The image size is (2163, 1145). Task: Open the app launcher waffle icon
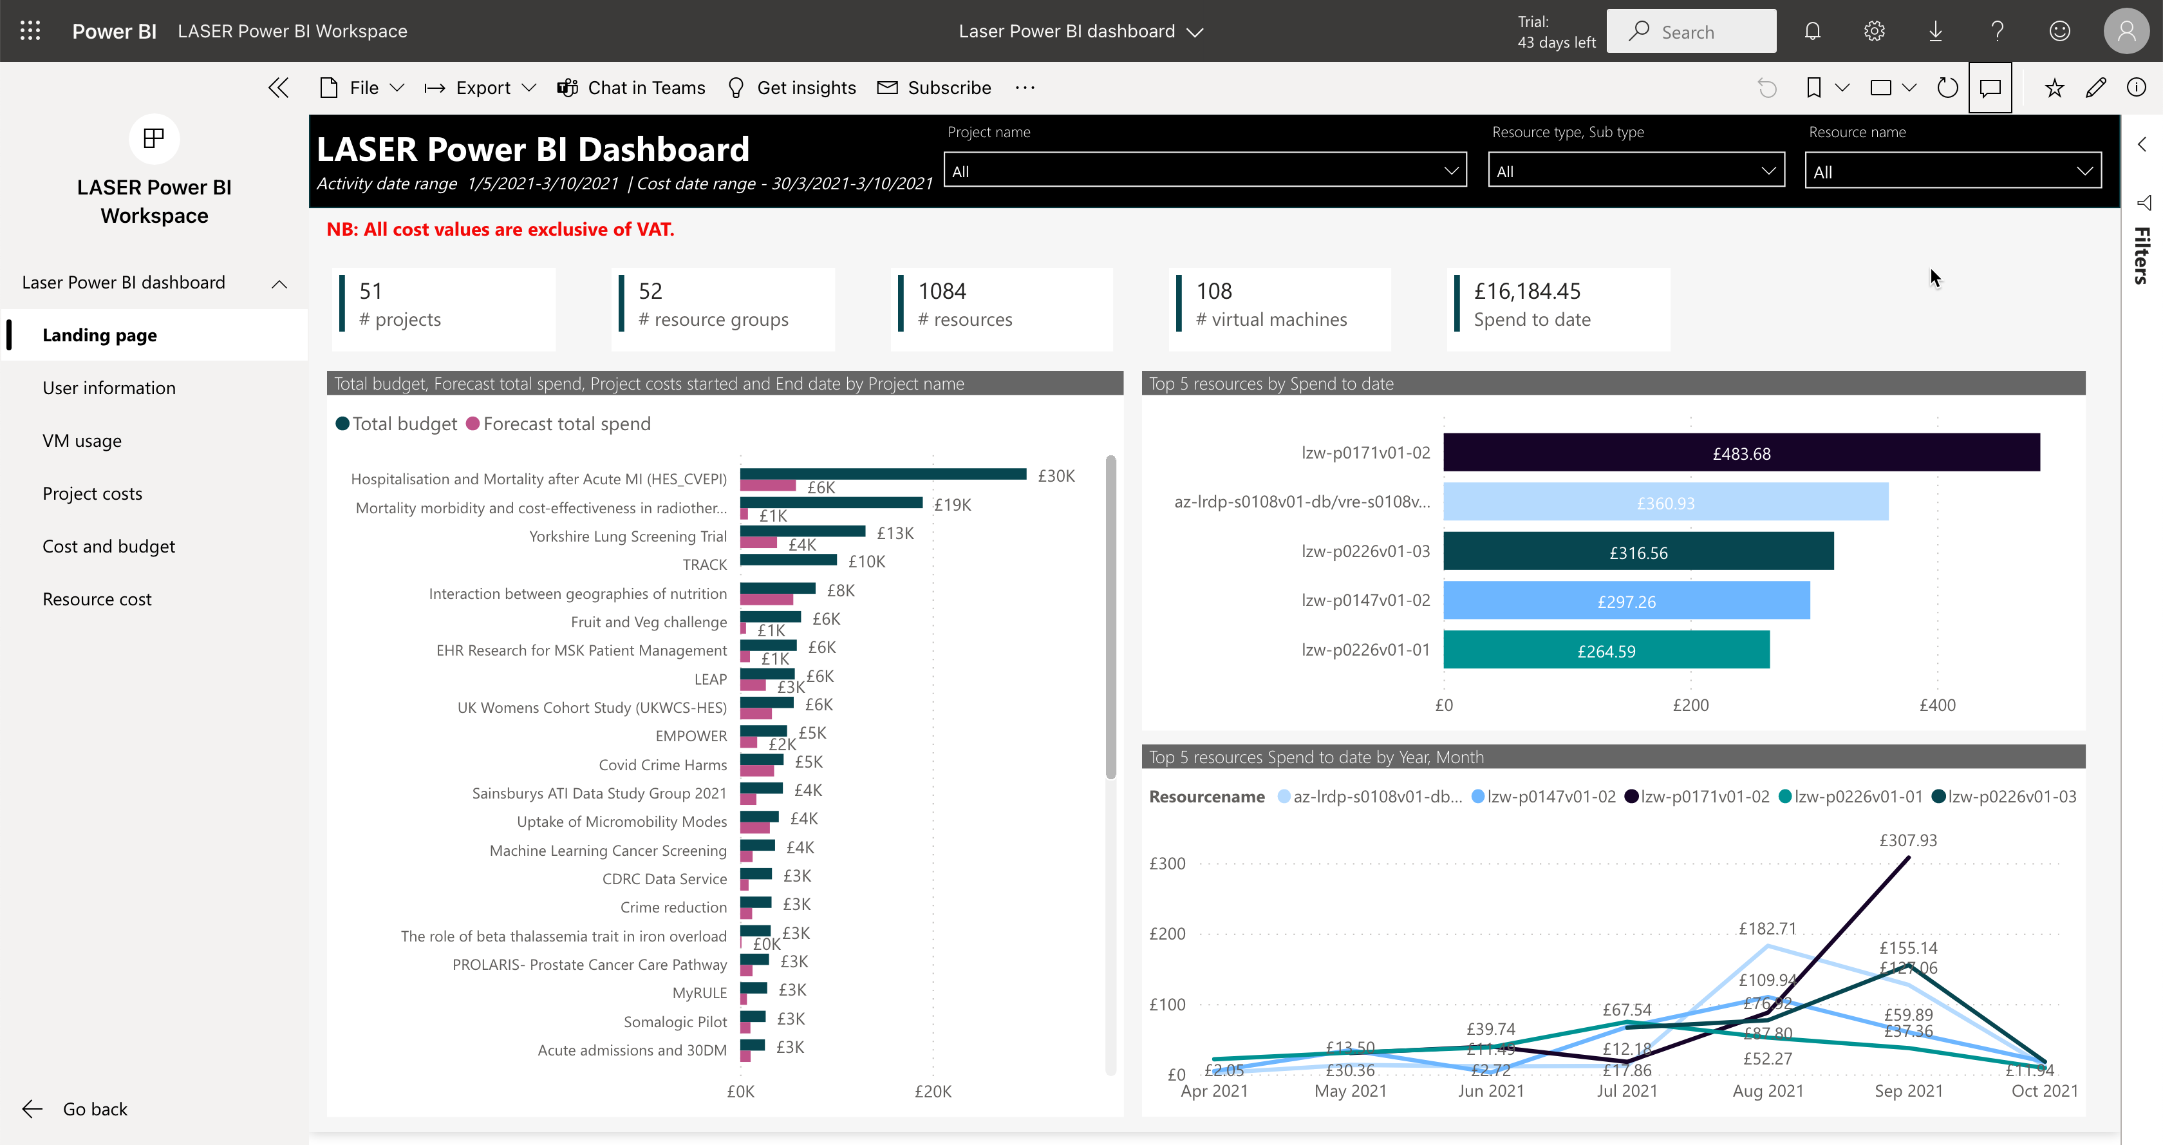click(30, 31)
